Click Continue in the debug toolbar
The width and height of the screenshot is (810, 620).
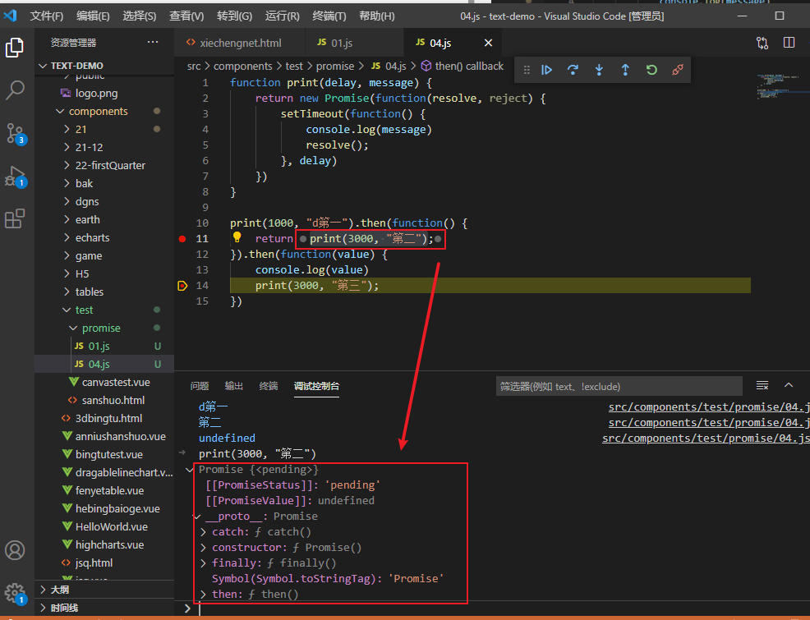tap(546, 70)
